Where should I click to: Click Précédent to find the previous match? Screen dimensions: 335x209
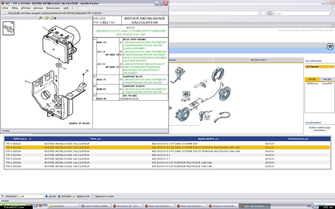[x=64, y=196]
